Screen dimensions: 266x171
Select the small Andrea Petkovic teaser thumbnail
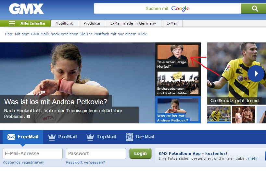(x=178, y=110)
